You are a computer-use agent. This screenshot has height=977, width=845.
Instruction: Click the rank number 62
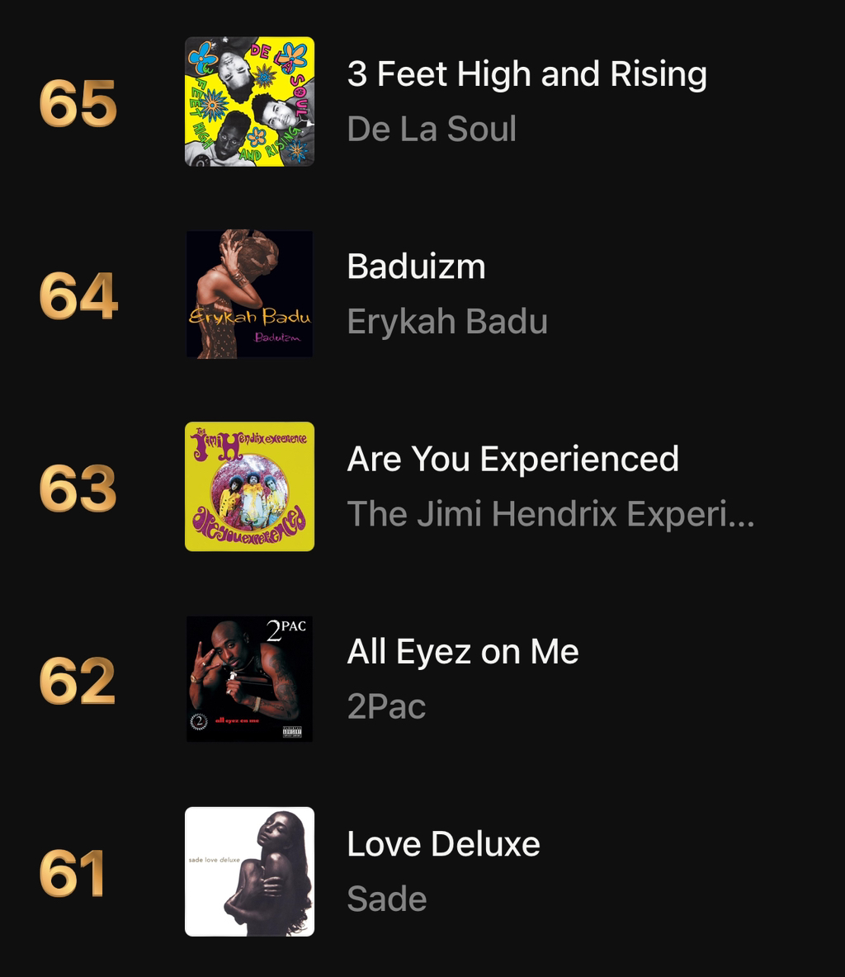(78, 681)
